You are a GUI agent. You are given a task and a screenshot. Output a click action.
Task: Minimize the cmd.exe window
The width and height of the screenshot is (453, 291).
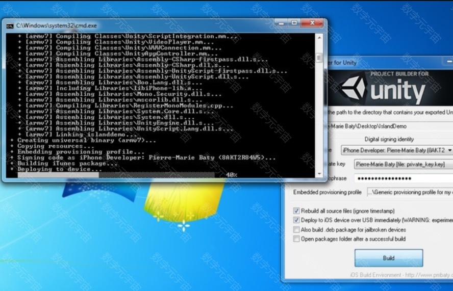point(281,23)
